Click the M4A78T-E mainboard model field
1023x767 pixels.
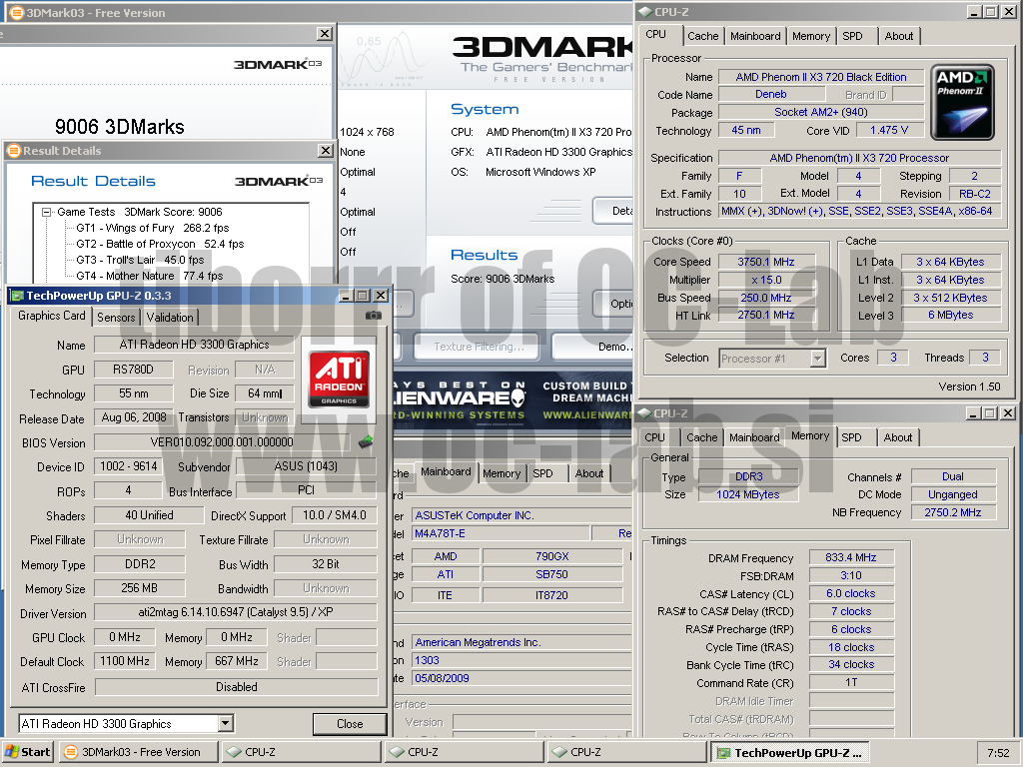(501, 533)
